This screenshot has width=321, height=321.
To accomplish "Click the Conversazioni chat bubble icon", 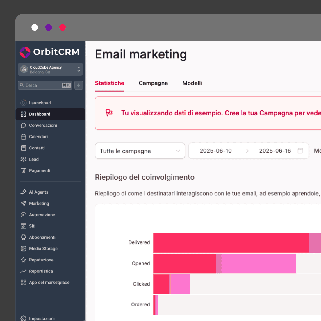I will [x=24, y=125].
